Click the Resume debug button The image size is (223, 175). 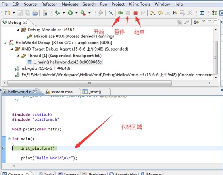click(121, 13)
